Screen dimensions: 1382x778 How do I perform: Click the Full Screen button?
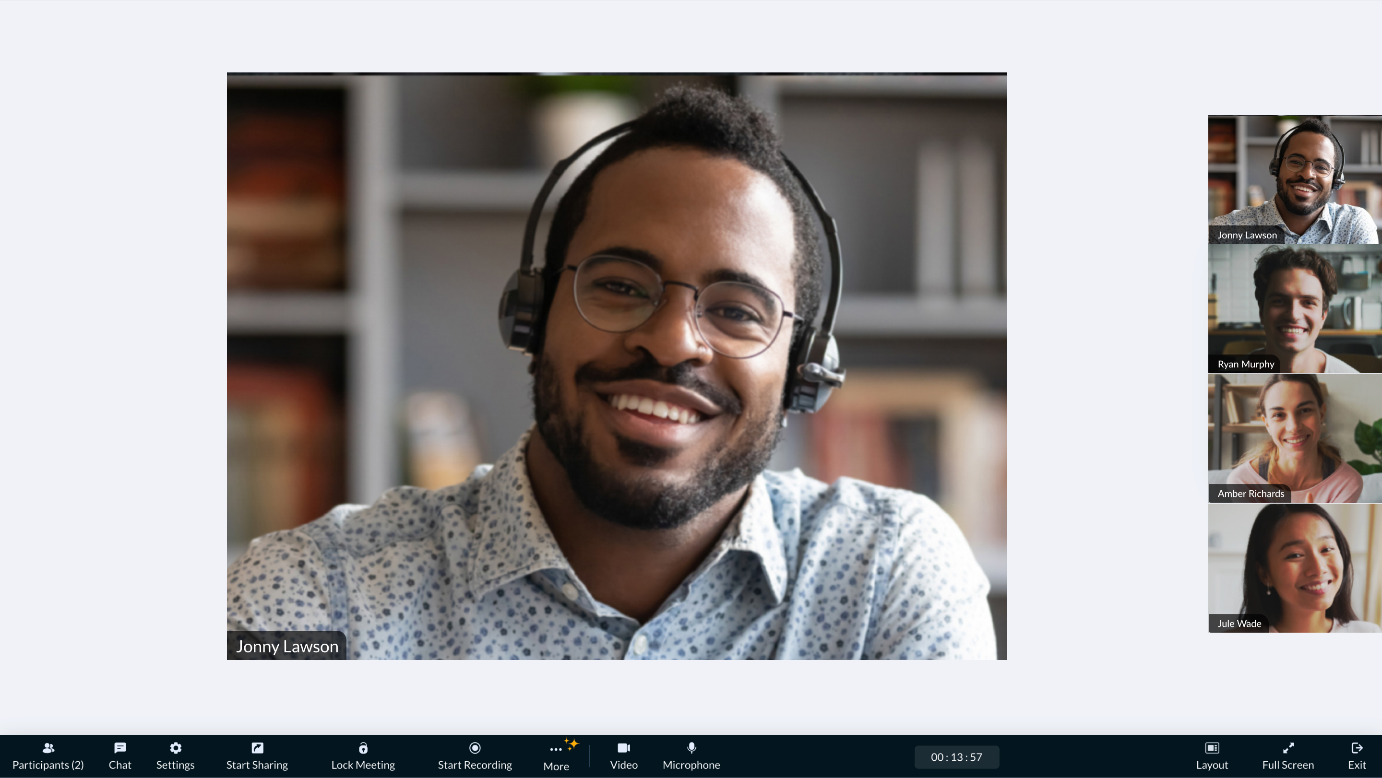coord(1288,756)
